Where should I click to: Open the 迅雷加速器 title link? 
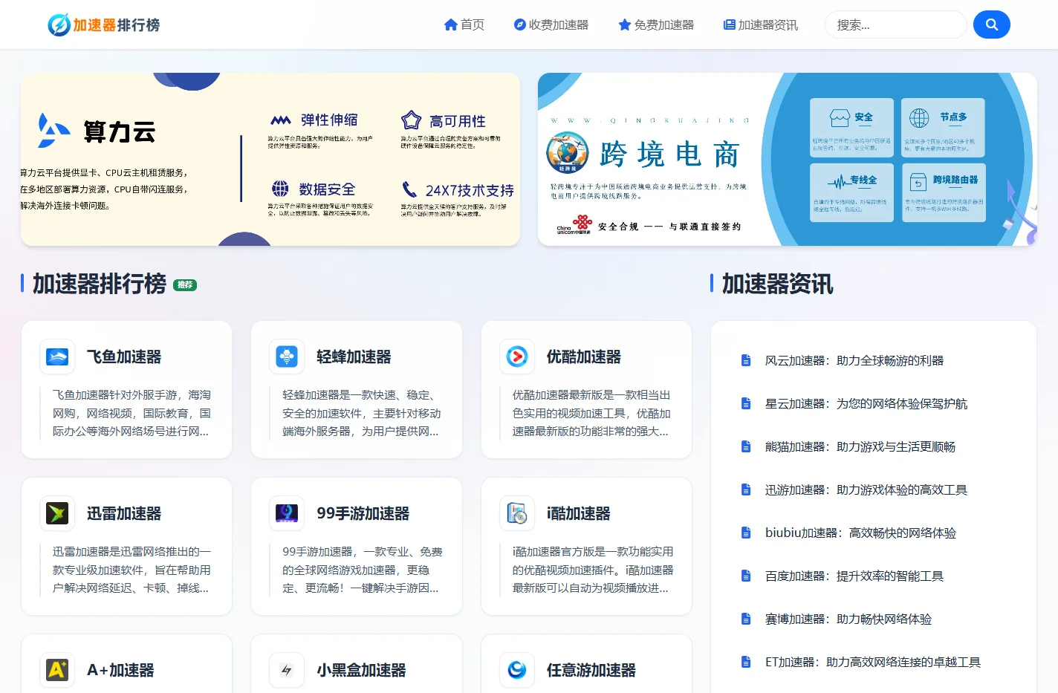click(x=124, y=513)
